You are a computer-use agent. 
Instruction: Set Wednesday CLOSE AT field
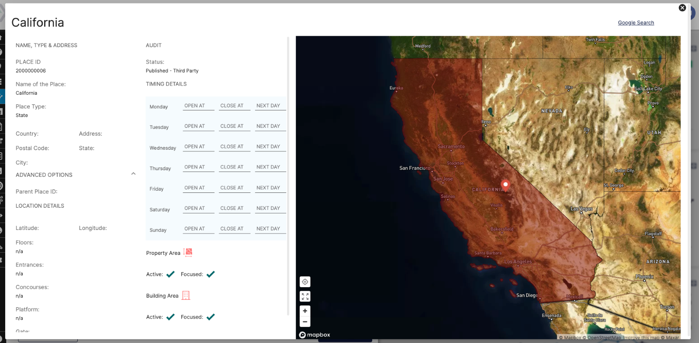pyautogui.click(x=235, y=147)
